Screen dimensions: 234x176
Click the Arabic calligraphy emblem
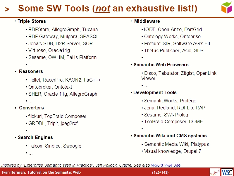point(214,172)
